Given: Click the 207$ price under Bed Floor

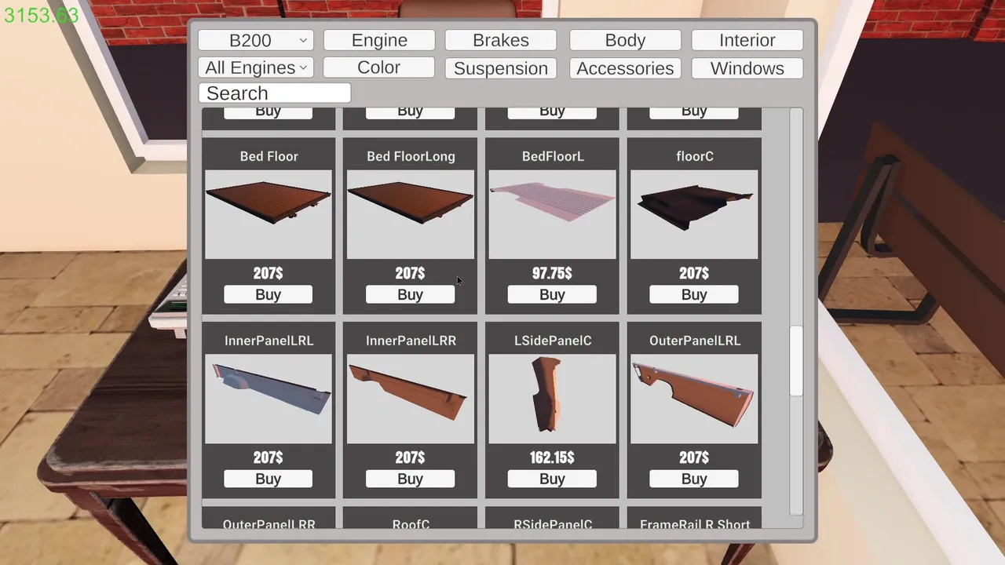Looking at the screenshot, I should 268,273.
